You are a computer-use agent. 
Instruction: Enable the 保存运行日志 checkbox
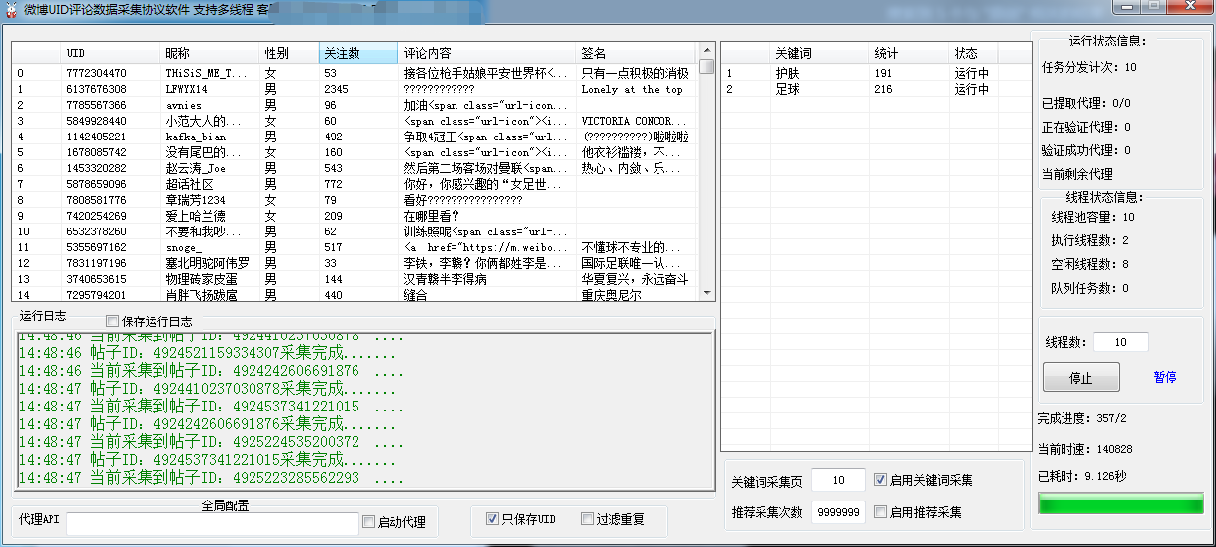[112, 321]
